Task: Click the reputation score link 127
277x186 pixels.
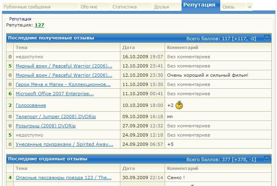Action: [x=39, y=25]
